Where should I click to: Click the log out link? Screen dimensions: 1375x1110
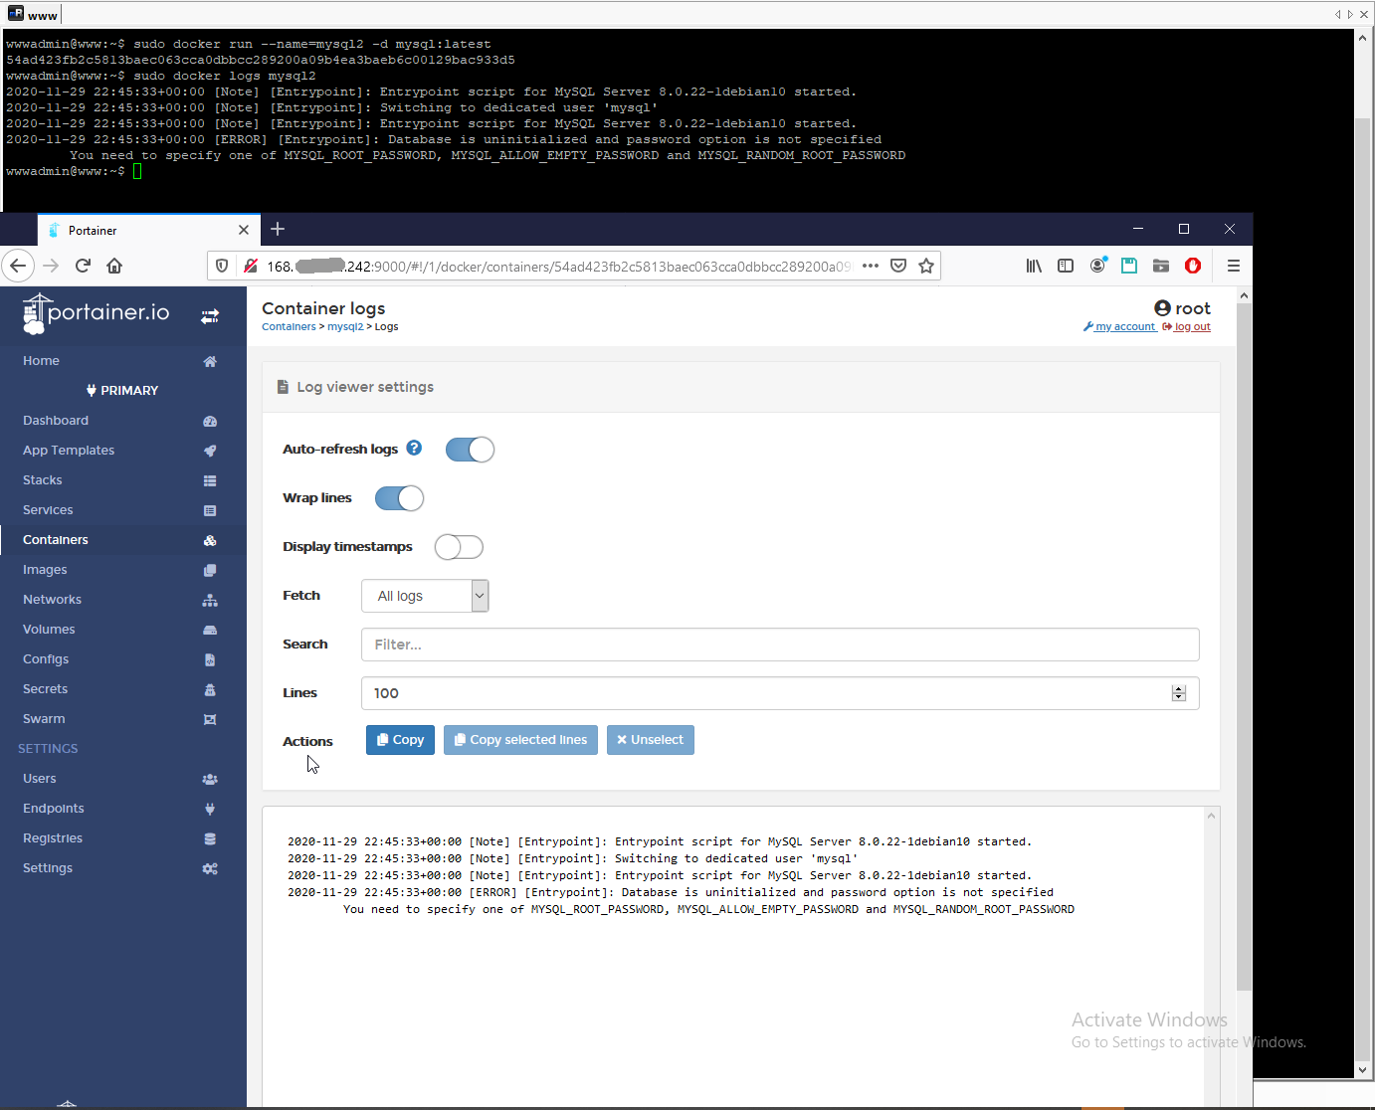click(x=1187, y=326)
